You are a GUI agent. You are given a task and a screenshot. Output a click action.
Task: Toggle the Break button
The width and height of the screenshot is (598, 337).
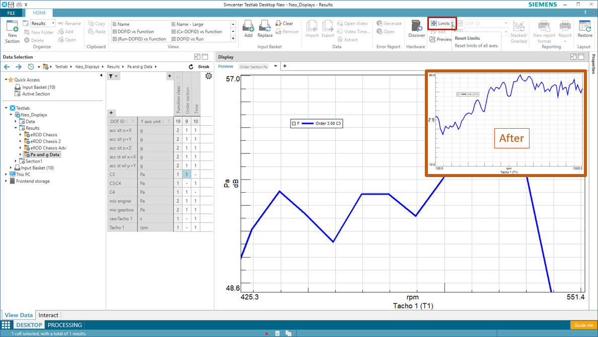203,67
